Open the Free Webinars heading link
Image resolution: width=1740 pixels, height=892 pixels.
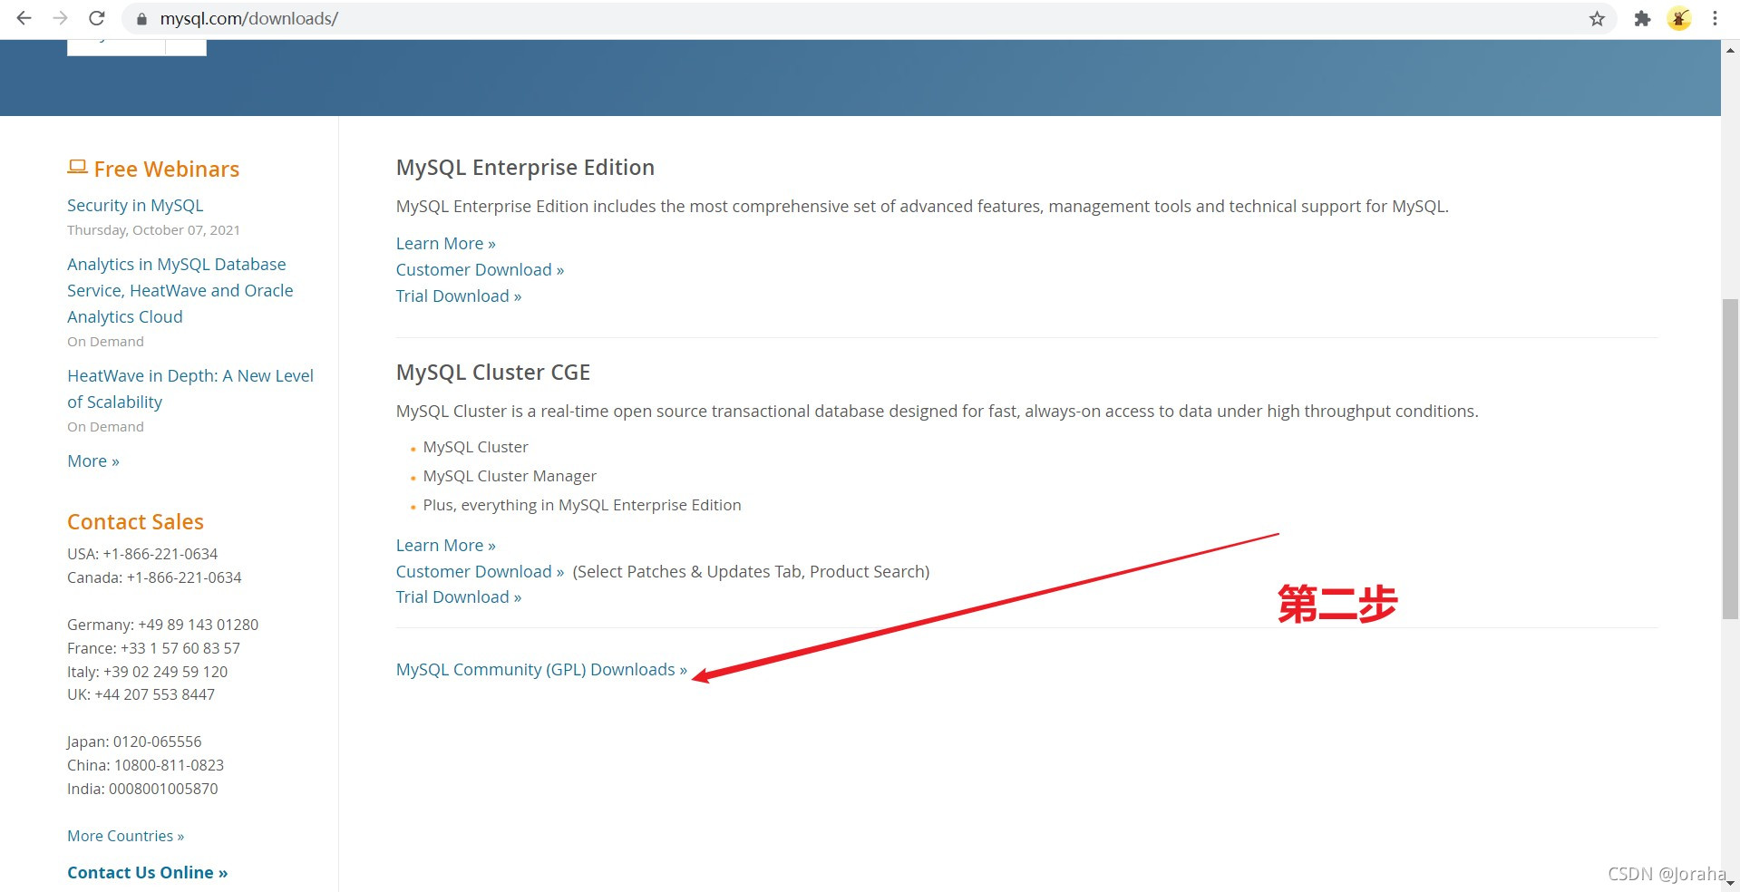tap(167, 170)
